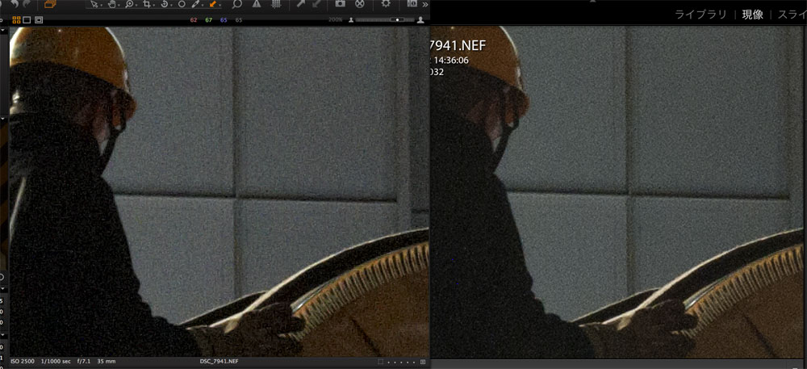Toggle the proof margin viewer icon
Viewport: 807px width, 369px height.
click(x=39, y=20)
